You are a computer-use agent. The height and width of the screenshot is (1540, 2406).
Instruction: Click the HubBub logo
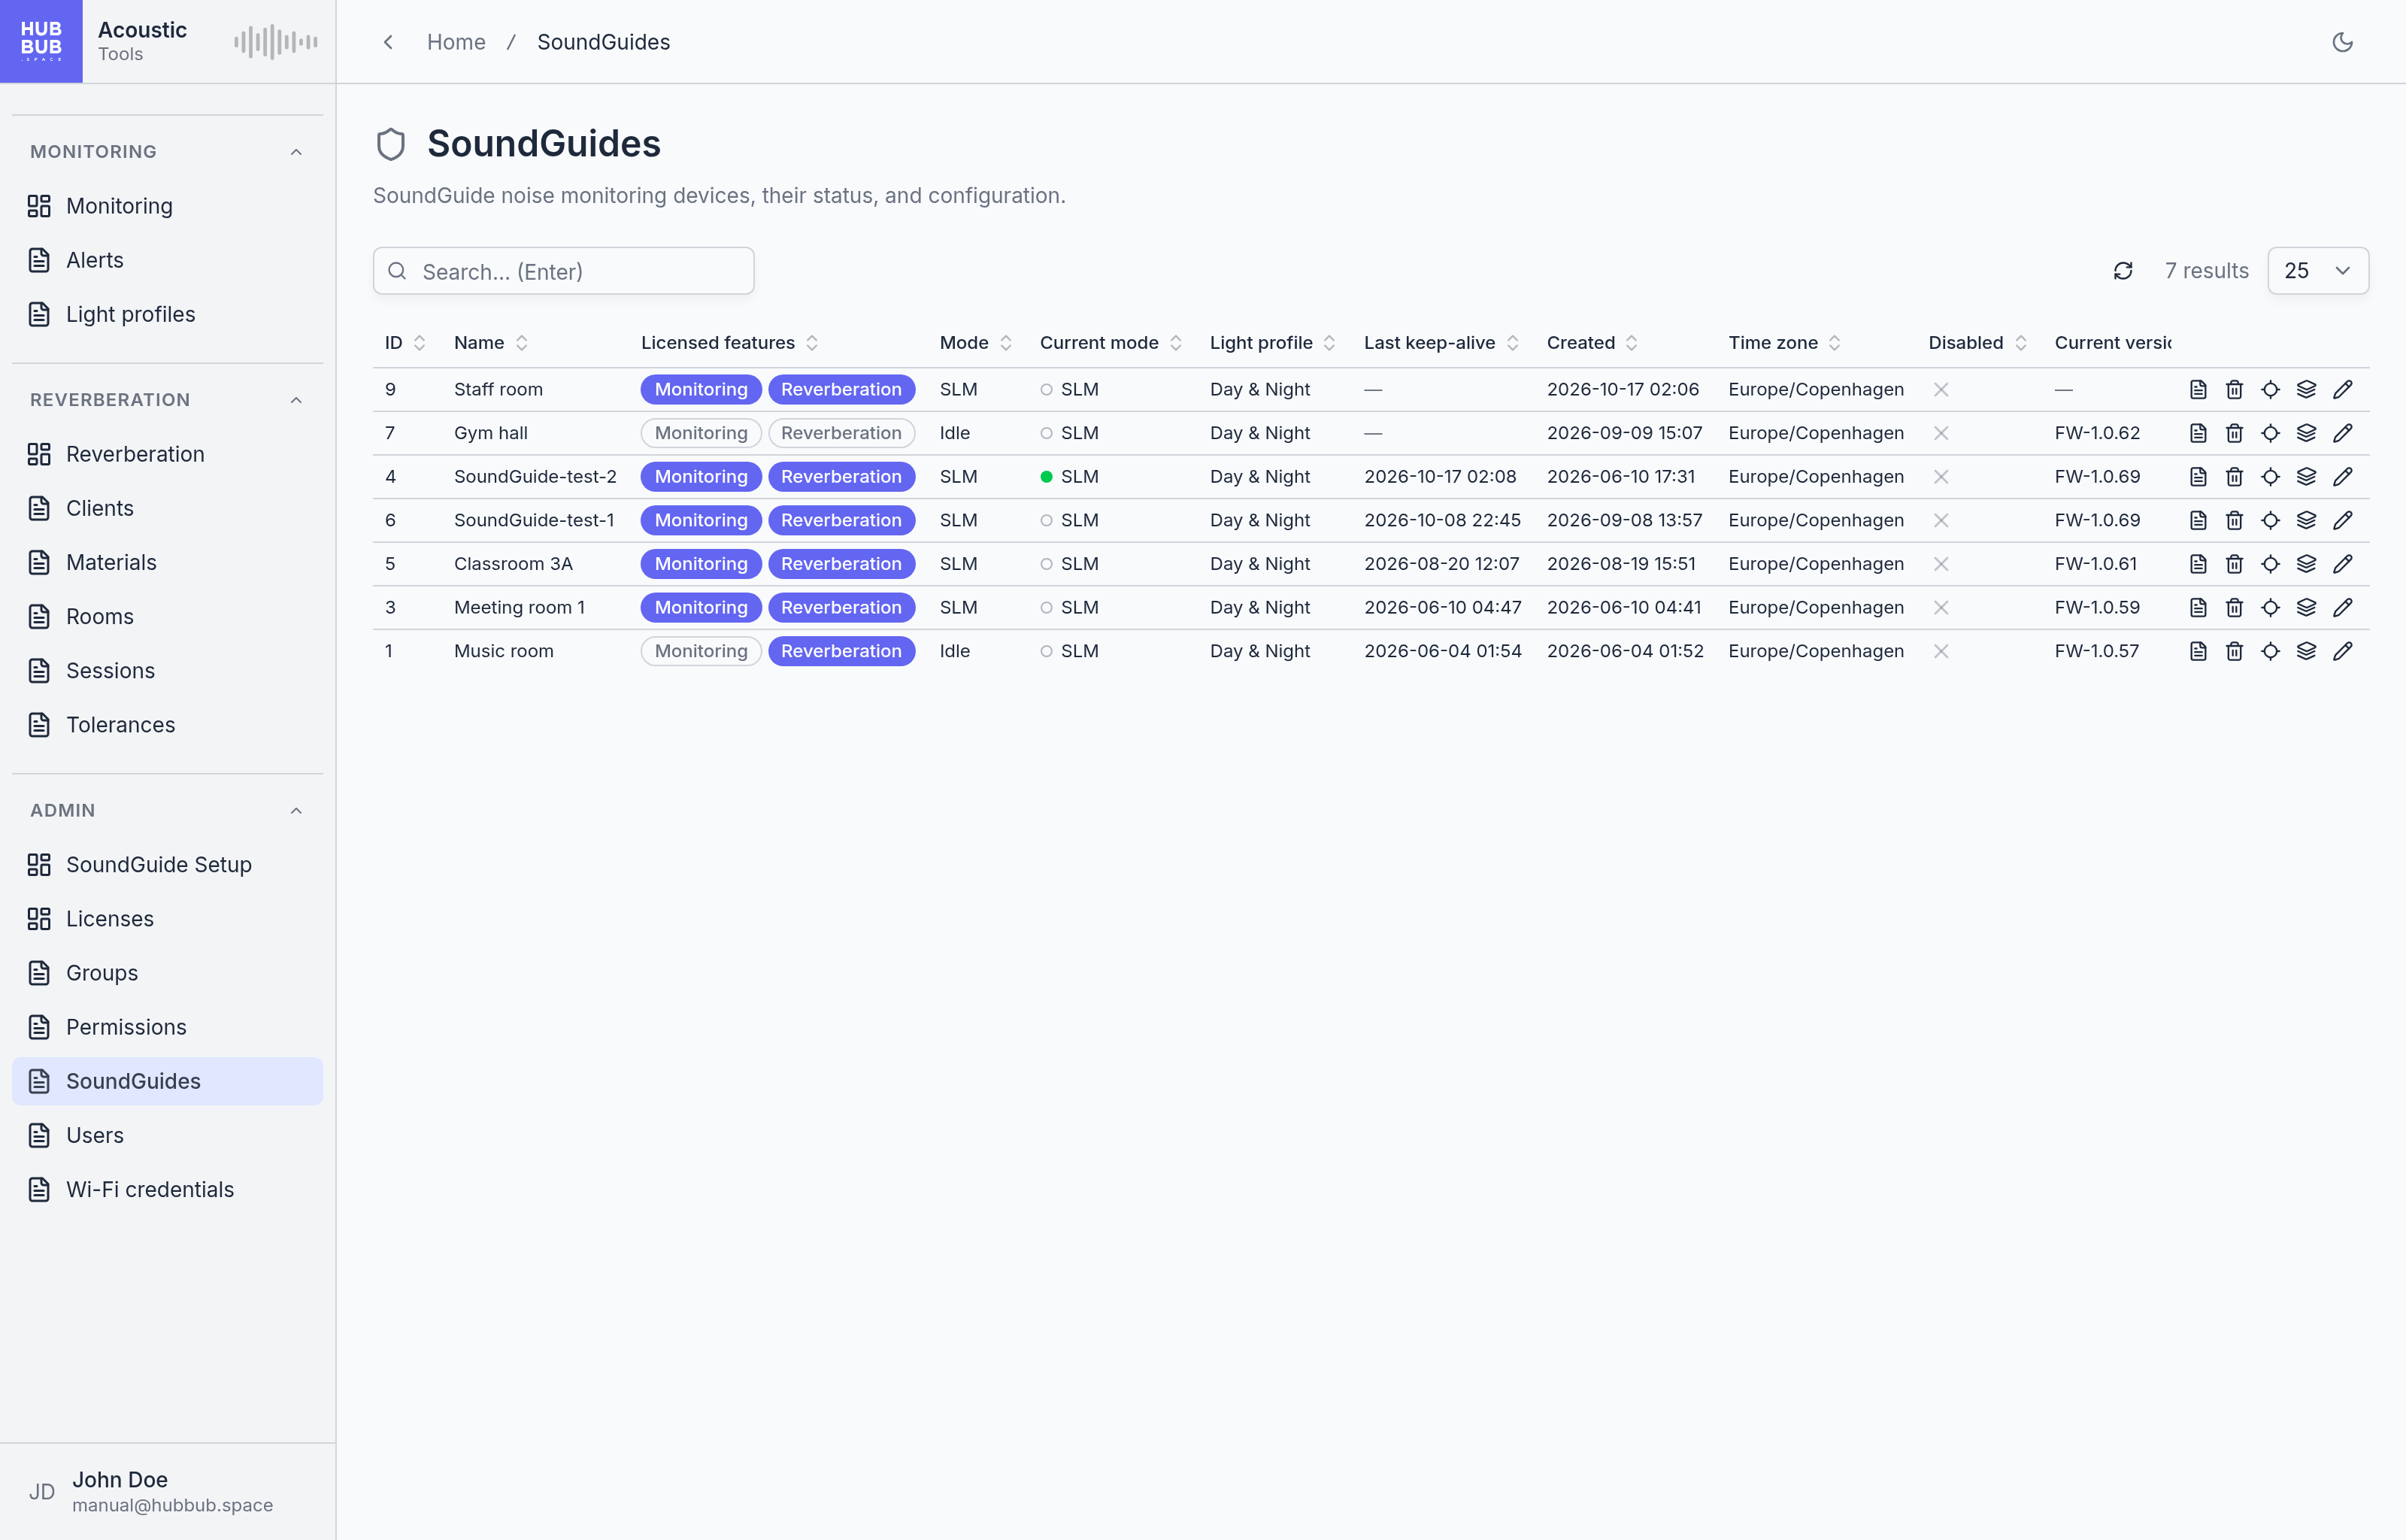[41, 41]
